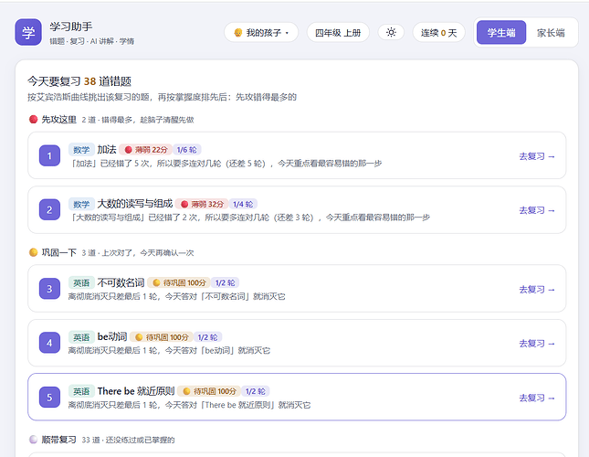Click the 英语 tag on There be card
The image size is (589, 457).
point(81,391)
